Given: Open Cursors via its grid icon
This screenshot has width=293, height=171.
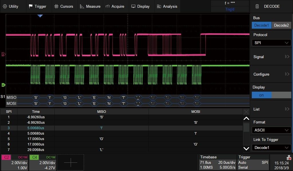Looking at the screenshot, I should point(56,6).
